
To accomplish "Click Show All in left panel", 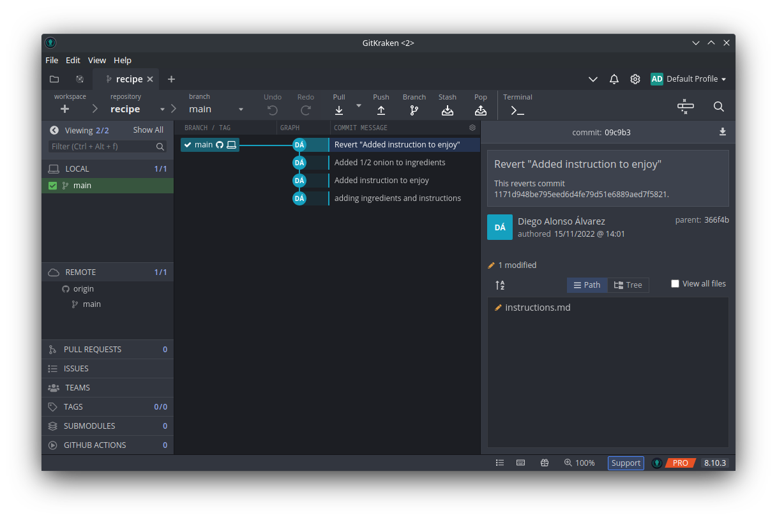I will 148,130.
